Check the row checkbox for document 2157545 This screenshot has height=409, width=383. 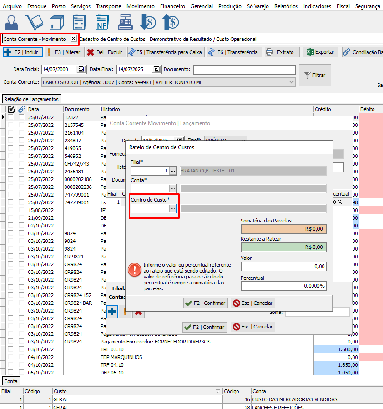(x=21, y=125)
